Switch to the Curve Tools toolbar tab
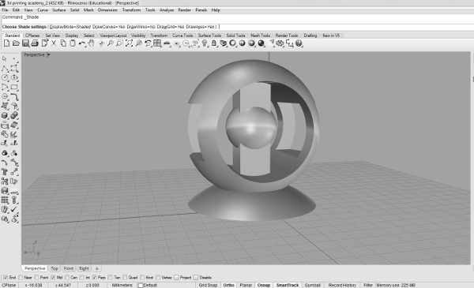Image resolution: width=474 pixels, height=288 pixels. click(x=182, y=36)
